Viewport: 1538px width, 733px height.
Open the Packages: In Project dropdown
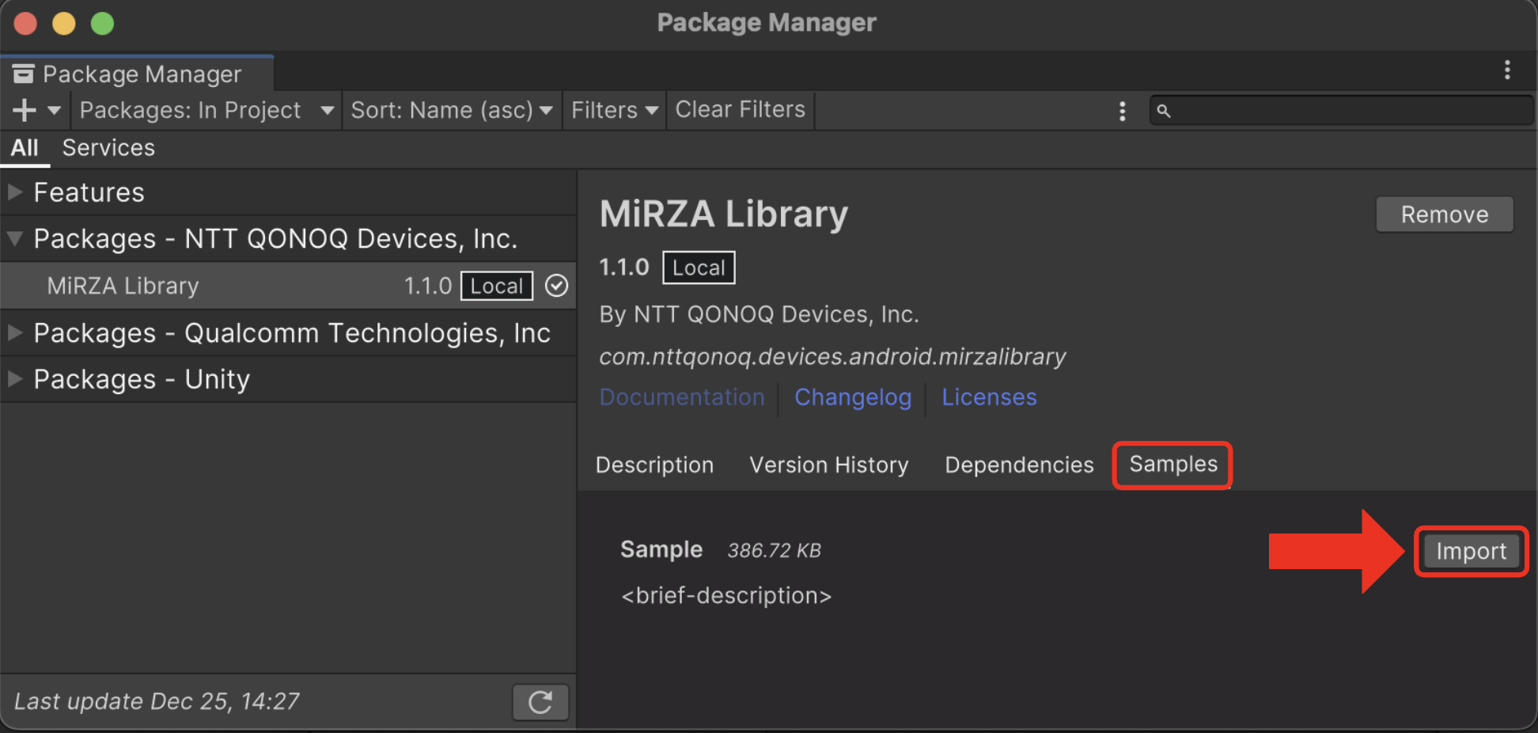[206, 110]
